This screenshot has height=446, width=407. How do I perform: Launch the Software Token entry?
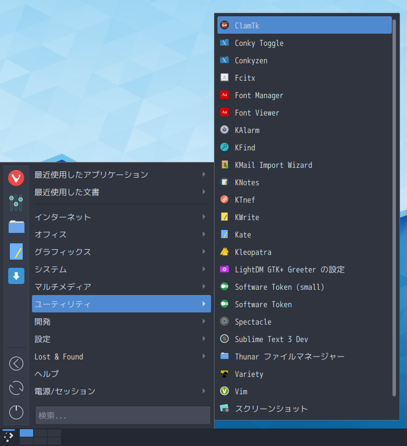(305, 304)
